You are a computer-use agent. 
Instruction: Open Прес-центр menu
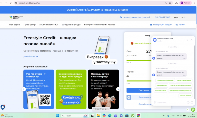coord(30,25)
